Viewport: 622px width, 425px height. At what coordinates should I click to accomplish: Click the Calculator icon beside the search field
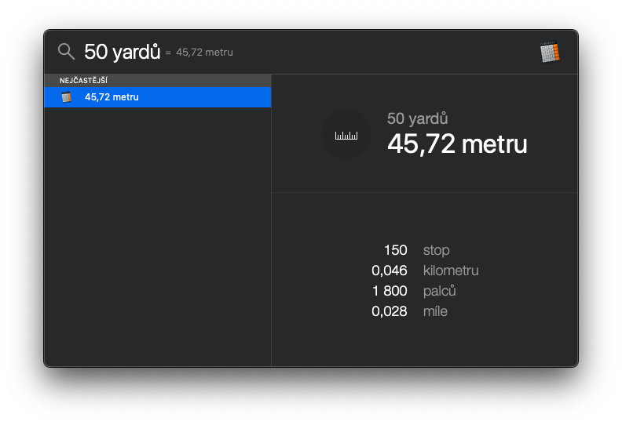pos(550,53)
